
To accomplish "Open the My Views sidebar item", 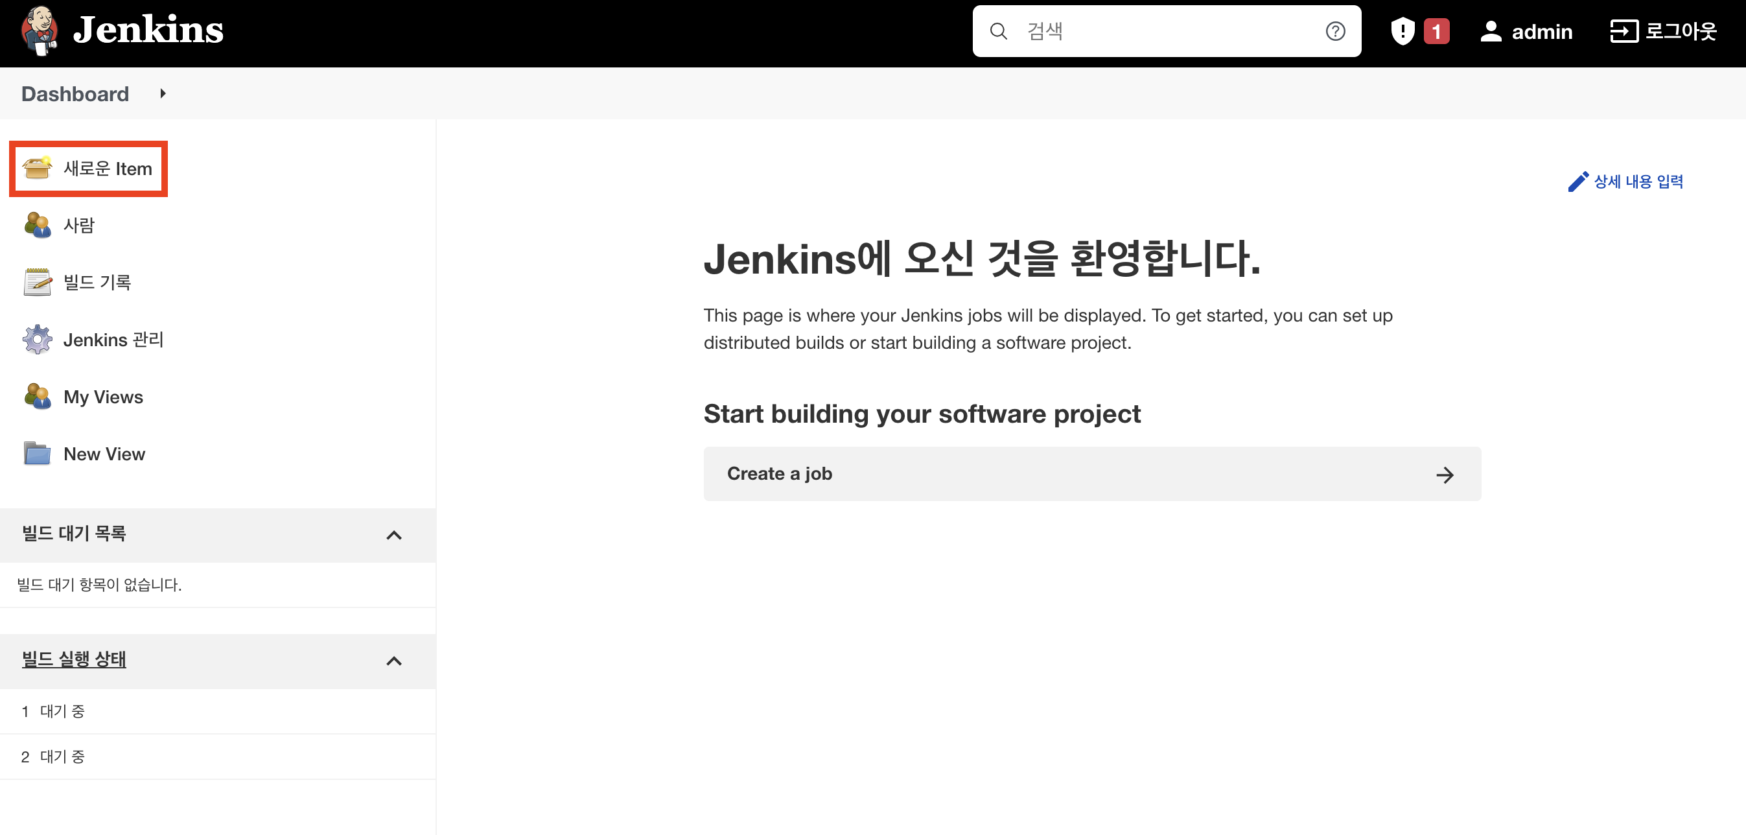I will pos(103,397).
